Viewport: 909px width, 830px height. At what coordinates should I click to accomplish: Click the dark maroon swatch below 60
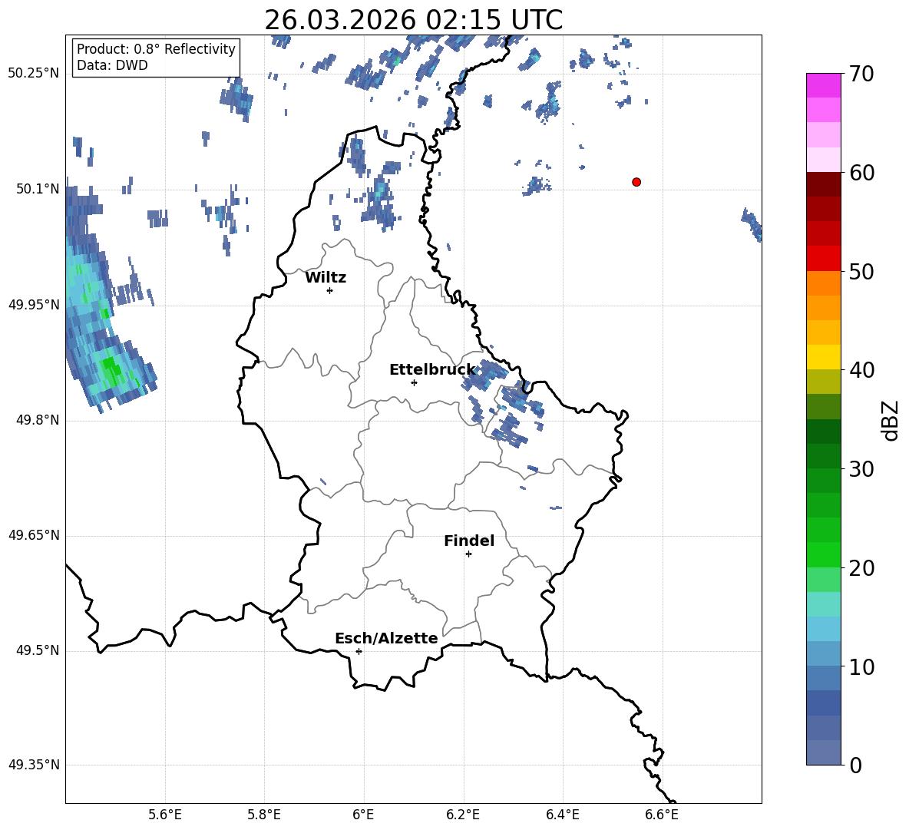click(823, 184)
